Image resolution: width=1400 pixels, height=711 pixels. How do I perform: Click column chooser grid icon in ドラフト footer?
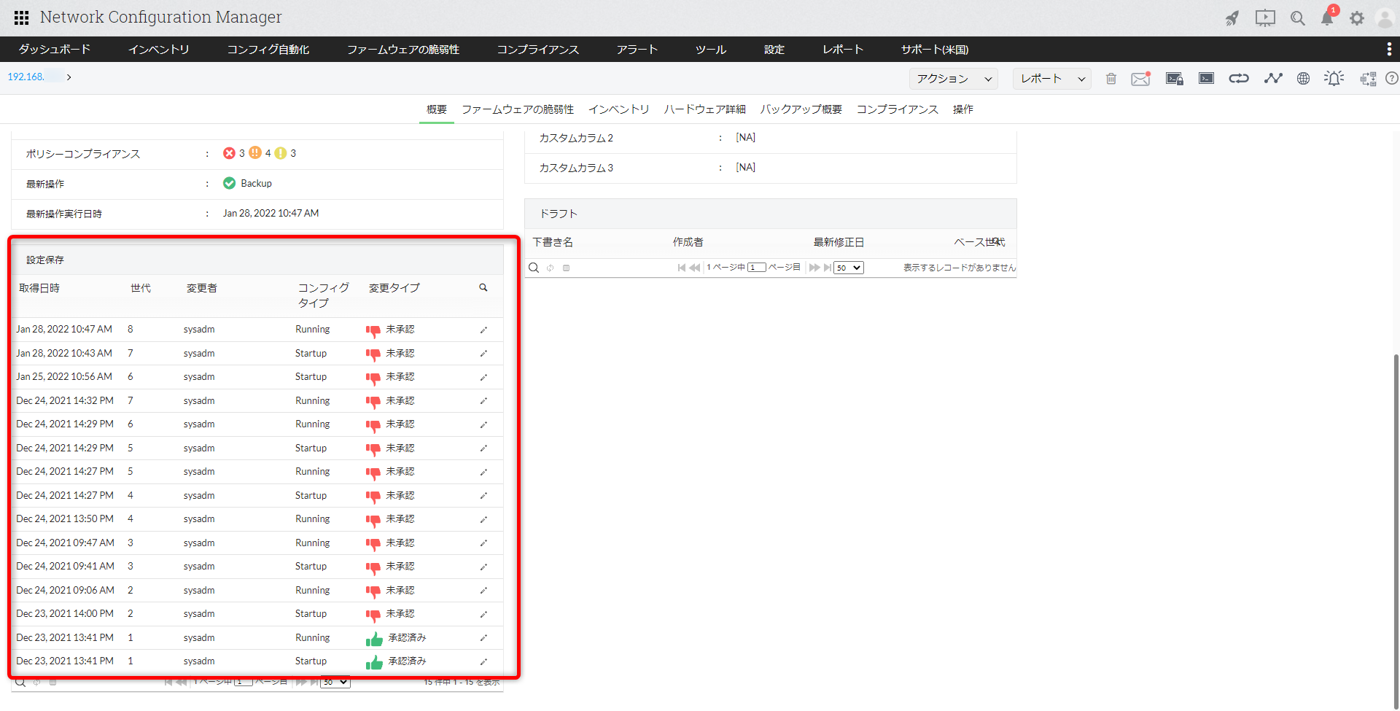point(567,268)
